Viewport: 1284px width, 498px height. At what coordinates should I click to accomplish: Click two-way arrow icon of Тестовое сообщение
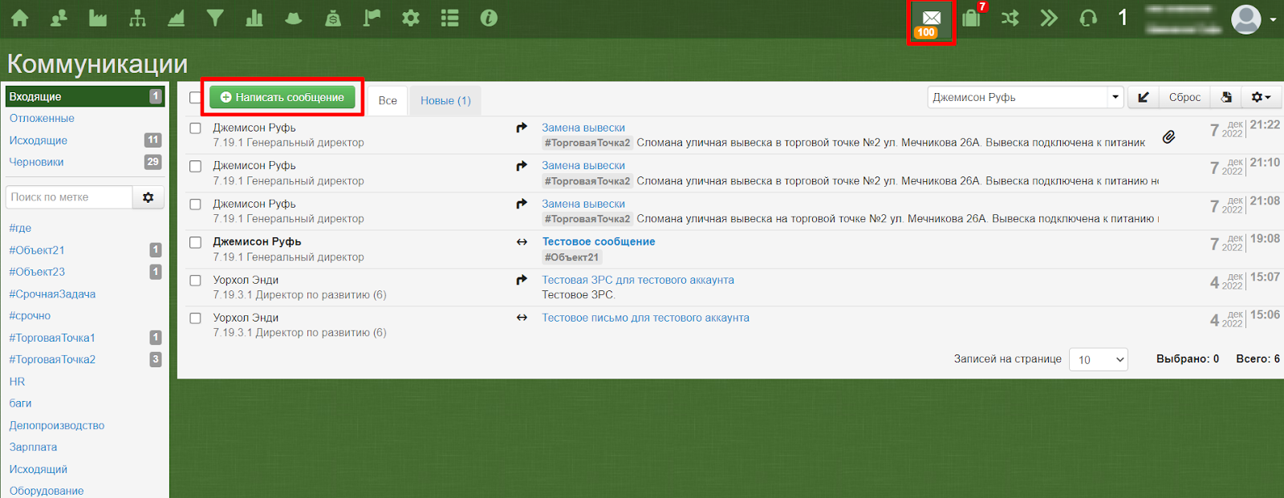click(522, 241)
